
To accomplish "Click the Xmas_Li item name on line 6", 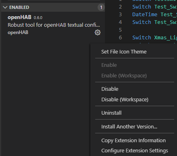I will click(166, 38).
